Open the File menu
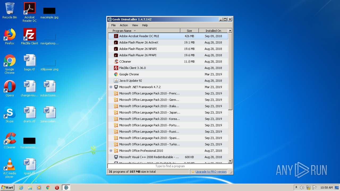 (113, 25)
